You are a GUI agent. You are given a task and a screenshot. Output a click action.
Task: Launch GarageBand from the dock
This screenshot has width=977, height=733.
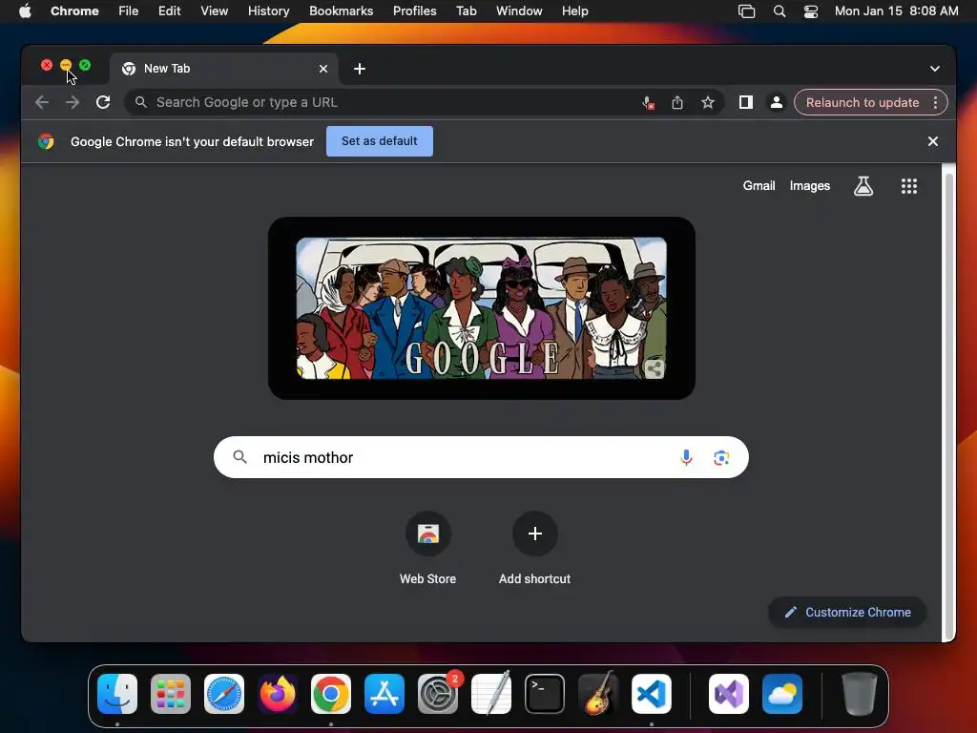click(x=598, y=693)
